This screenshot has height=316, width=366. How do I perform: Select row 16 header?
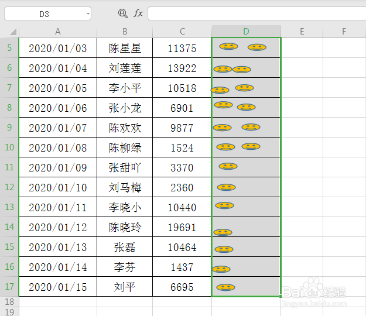pyautogui.click(x=9, y=267)
